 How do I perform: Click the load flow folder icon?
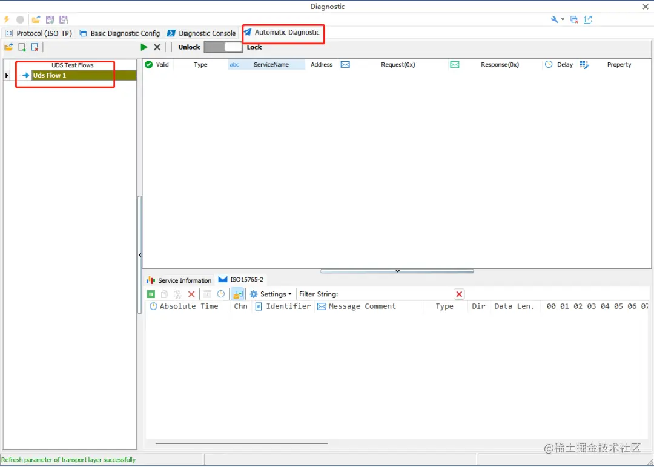[8, 47]
